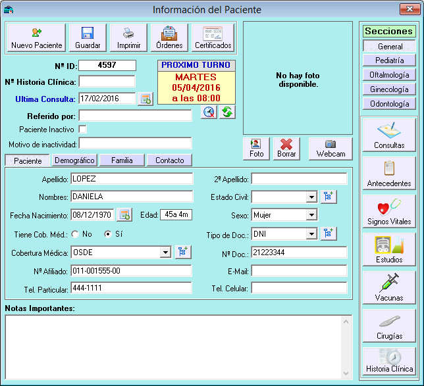Print the patient using the Imprimir icon
The image size is (424, 386).
128,38
